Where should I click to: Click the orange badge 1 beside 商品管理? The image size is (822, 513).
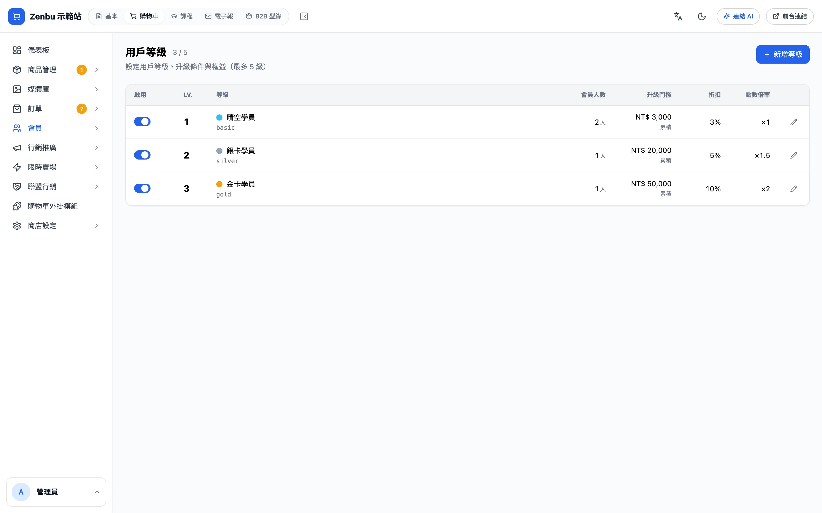(81, 70)
